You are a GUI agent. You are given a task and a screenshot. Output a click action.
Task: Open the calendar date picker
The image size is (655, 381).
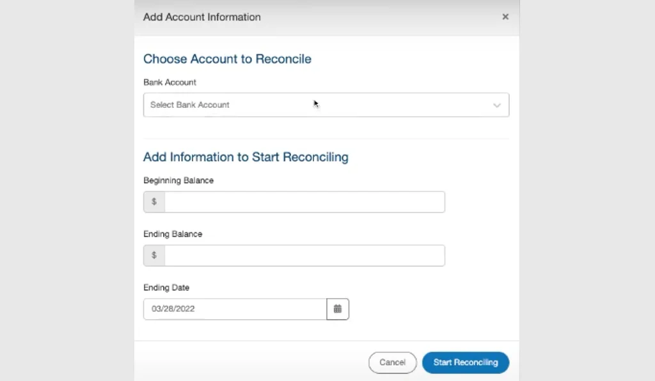[338, 309]
